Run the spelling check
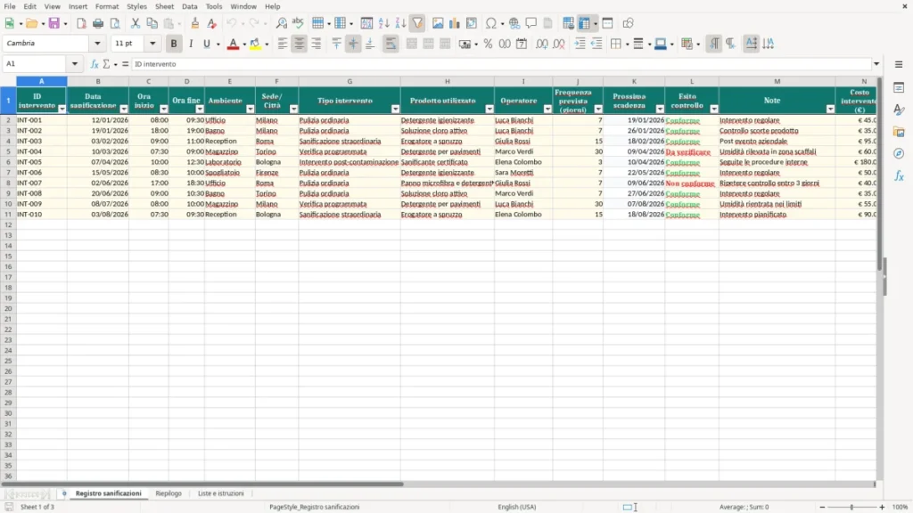The image size is (913, 513). (x=298, y=23)
